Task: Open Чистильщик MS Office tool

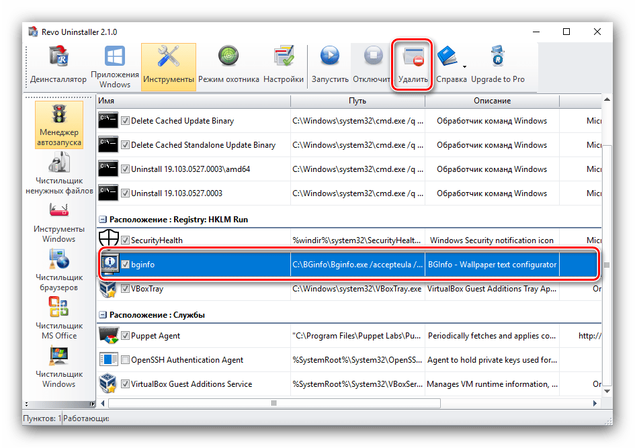Action: click(58, 318)
